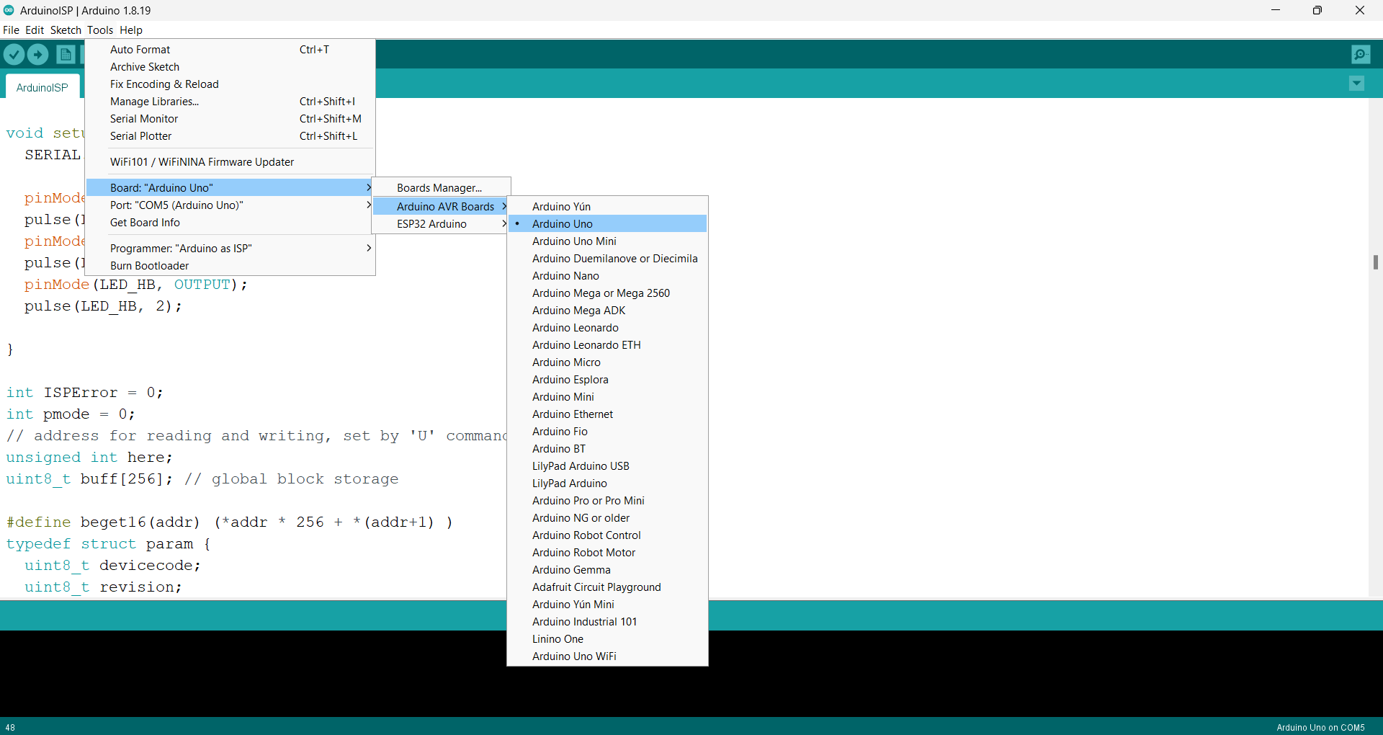Expand Port: "COM5 (Arduino Uno)" submenu
1383x735 pixels.
230,205
